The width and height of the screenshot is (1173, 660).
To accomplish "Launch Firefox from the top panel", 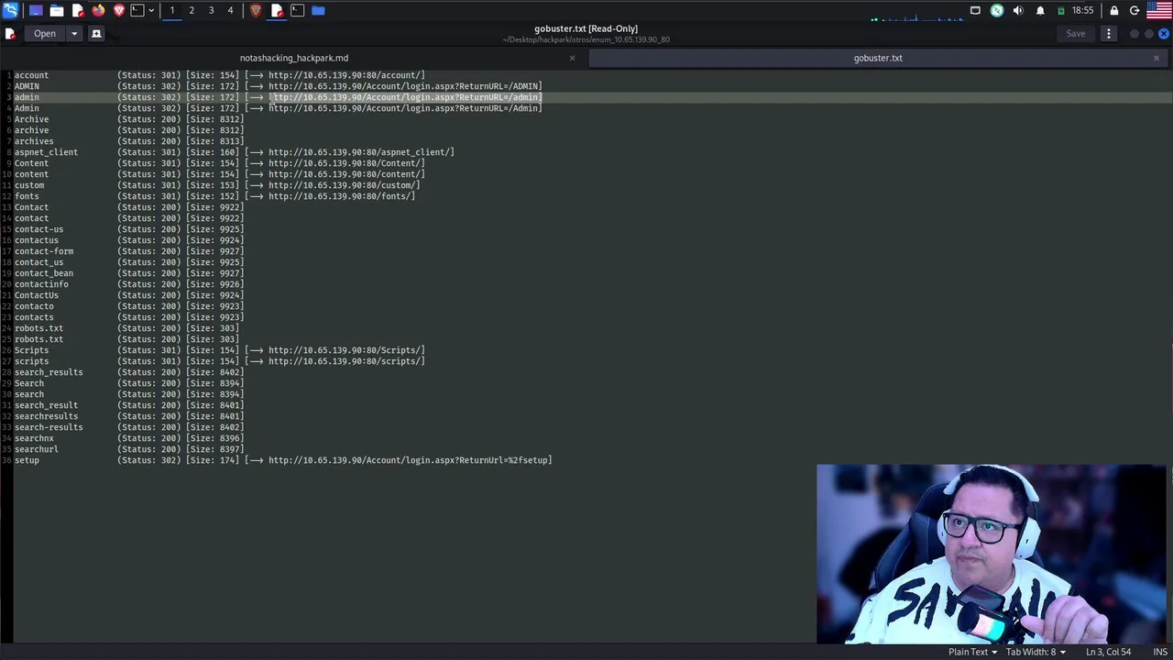I will (98, 10).
